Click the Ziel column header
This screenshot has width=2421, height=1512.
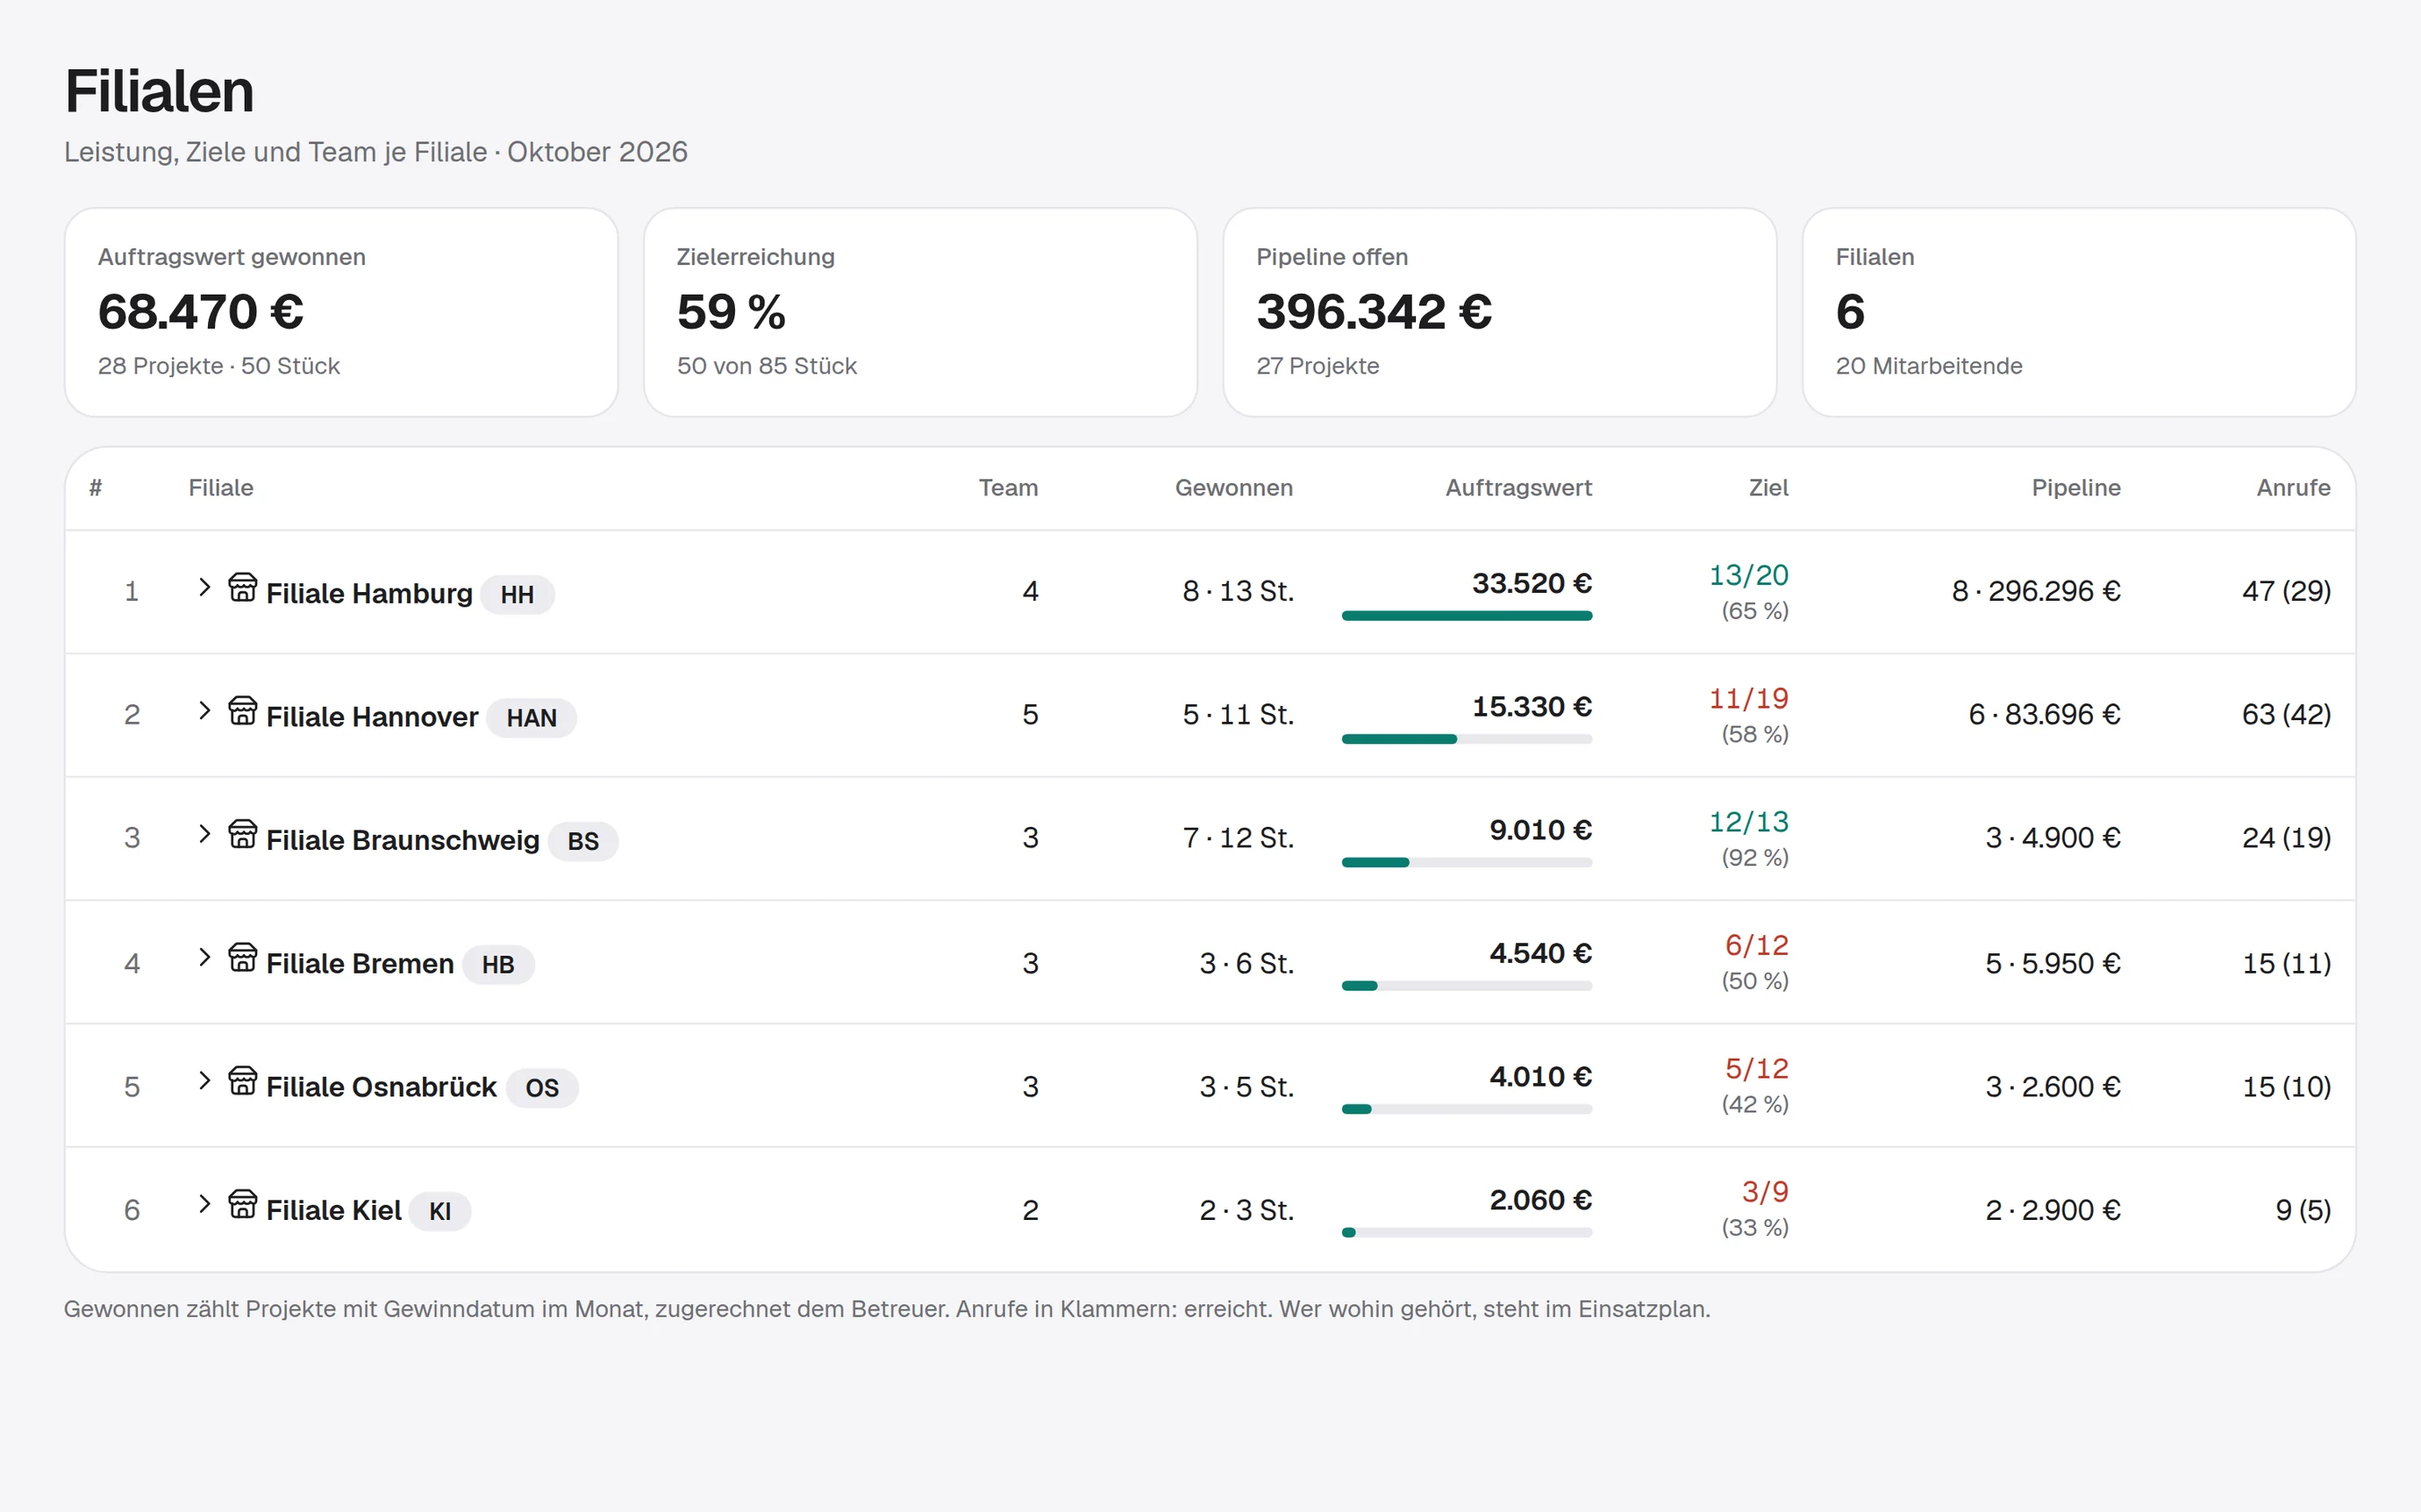[x=1768, y=488]
